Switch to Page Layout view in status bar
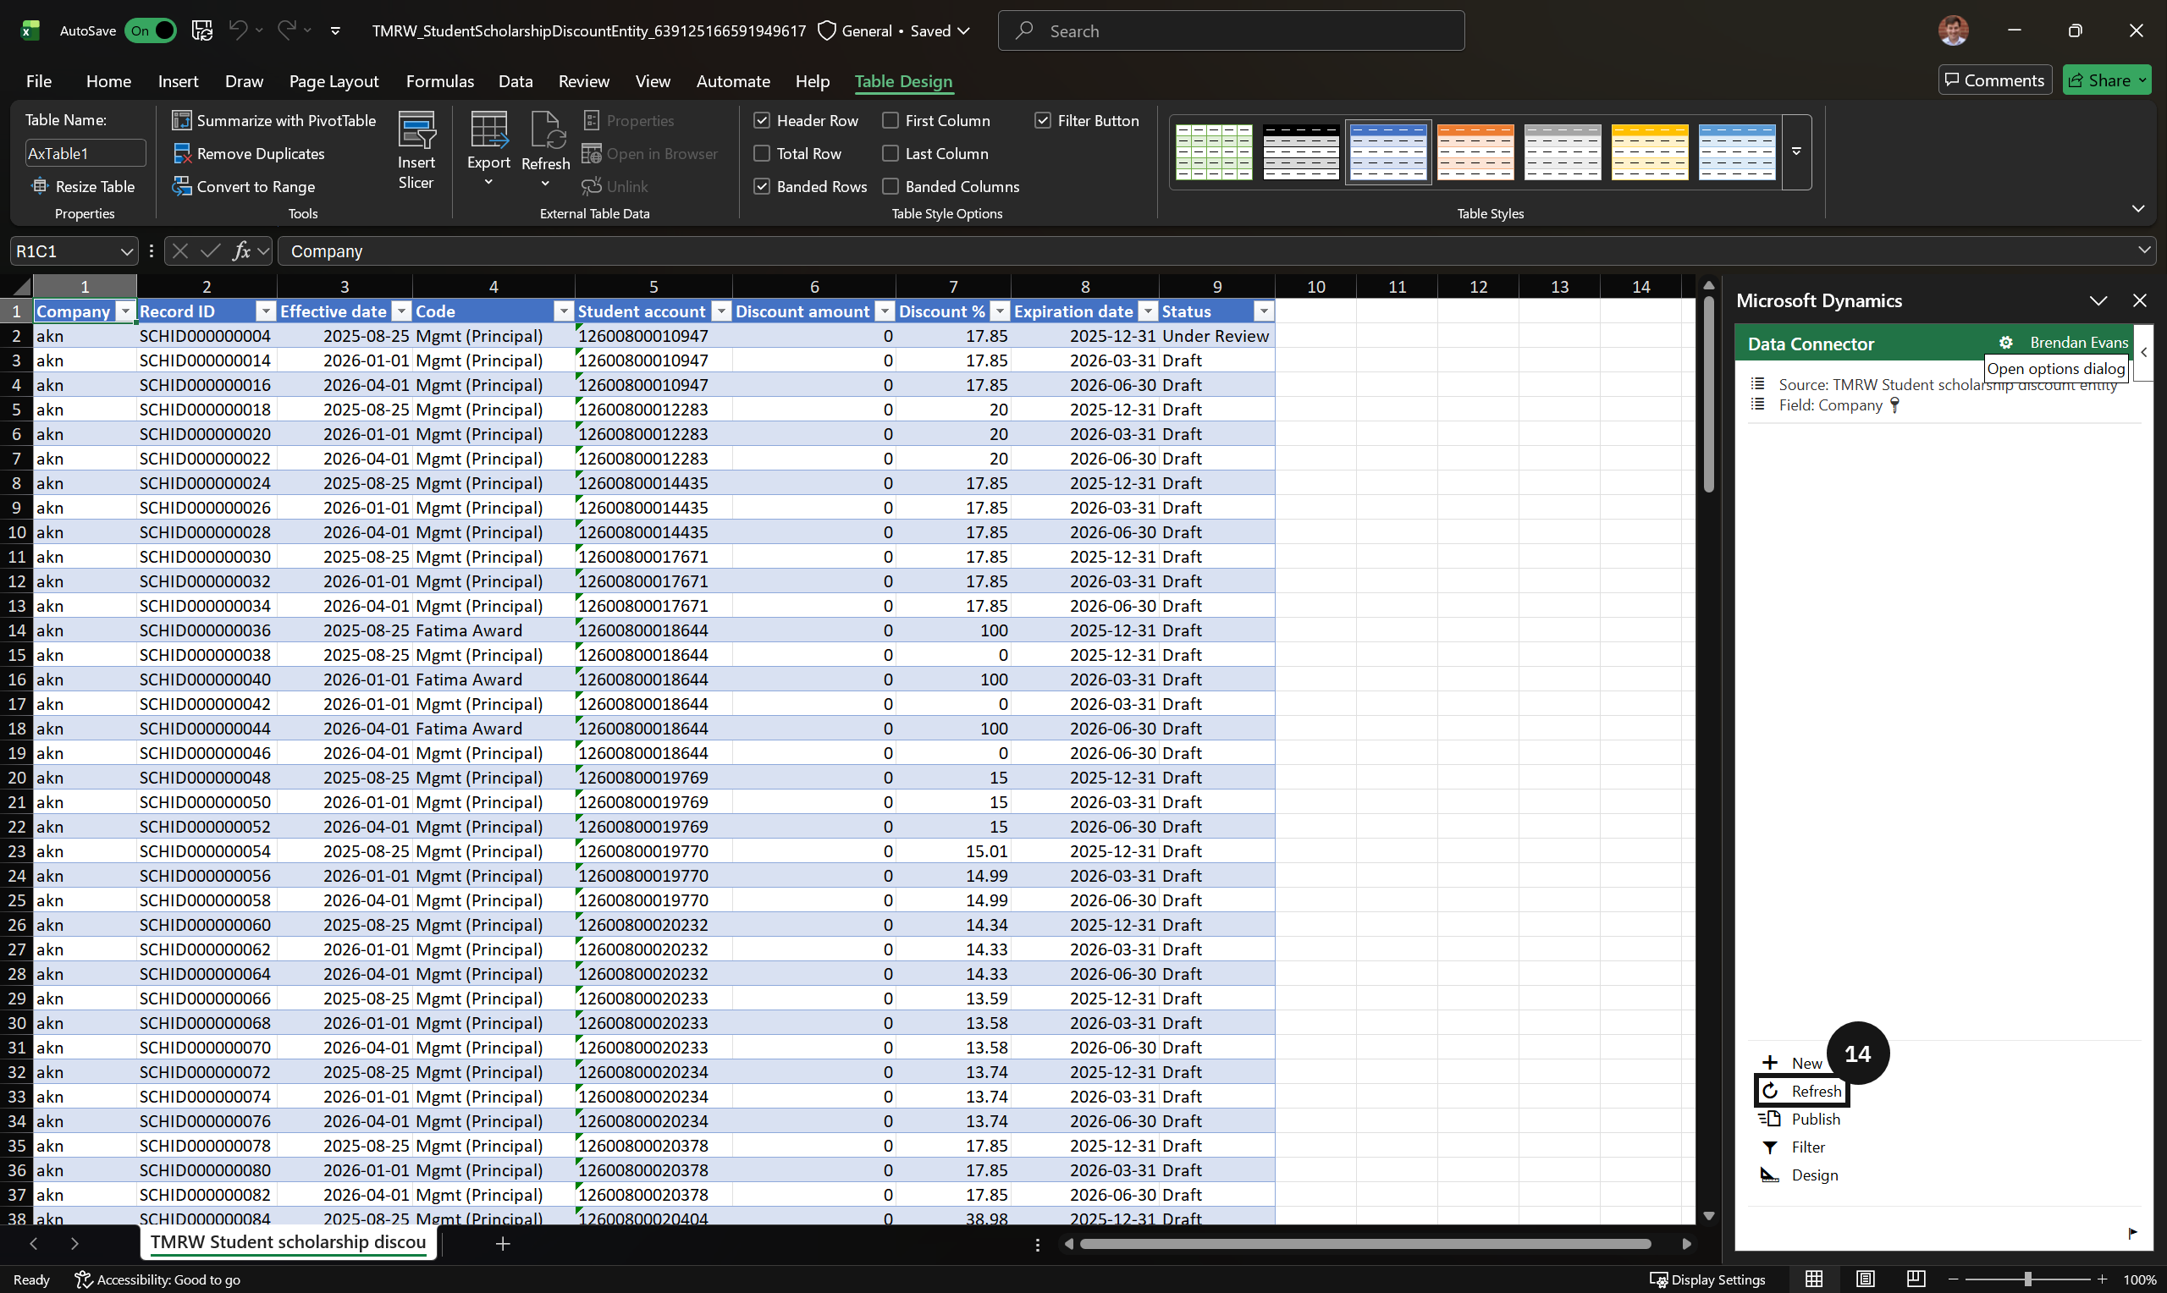The height and width of the screenshot is (1293, 2167). [x=1866, y=1279]
